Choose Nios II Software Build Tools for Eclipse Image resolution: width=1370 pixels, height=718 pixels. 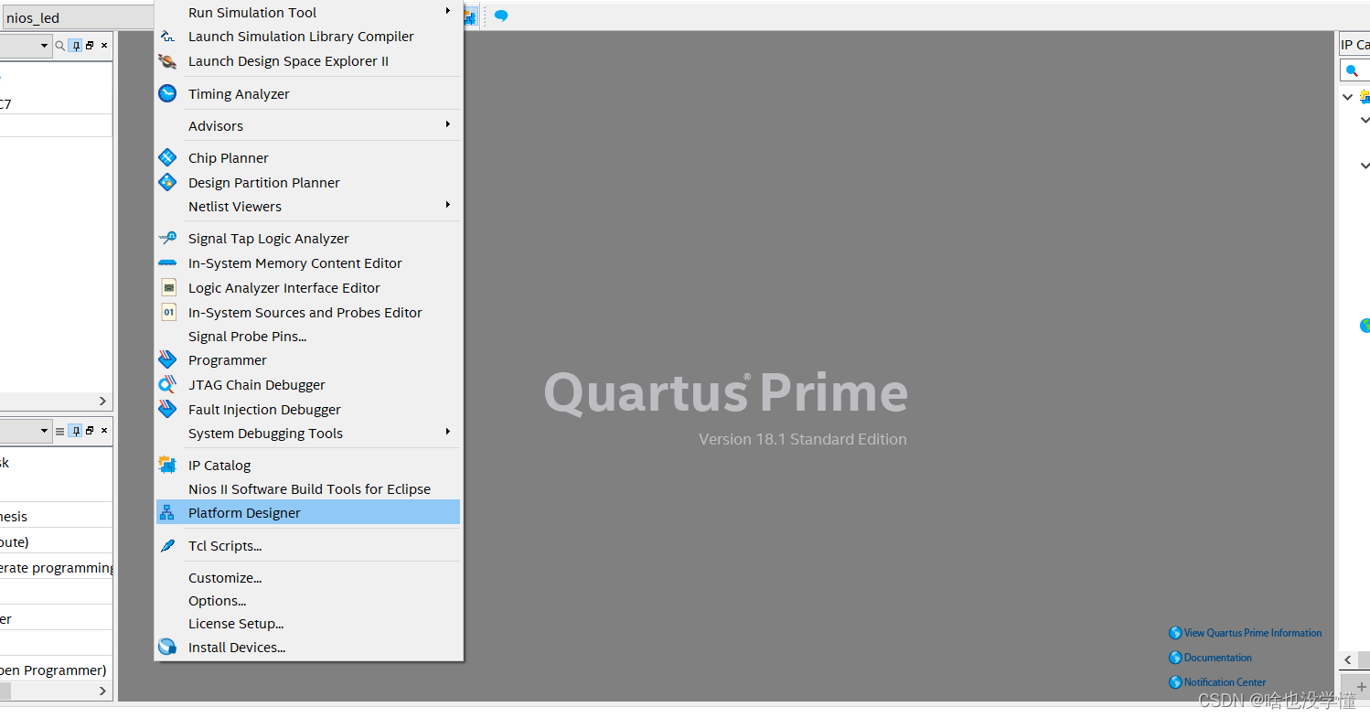(x=308, y=488)
